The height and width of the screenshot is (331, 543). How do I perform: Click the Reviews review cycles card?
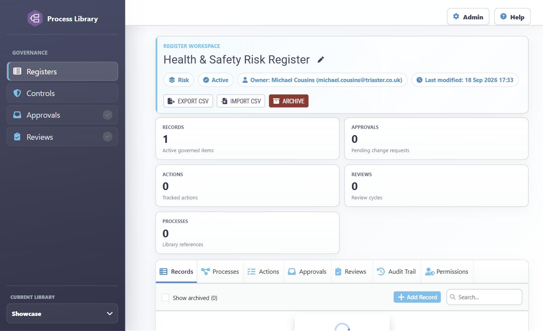click(436, 186)
